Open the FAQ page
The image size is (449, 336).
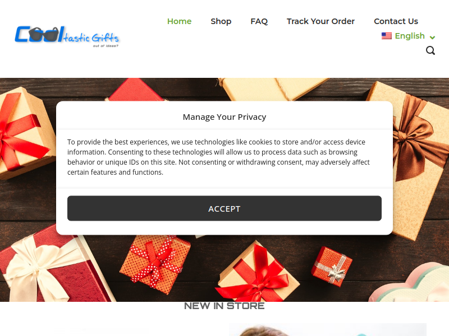259,21
